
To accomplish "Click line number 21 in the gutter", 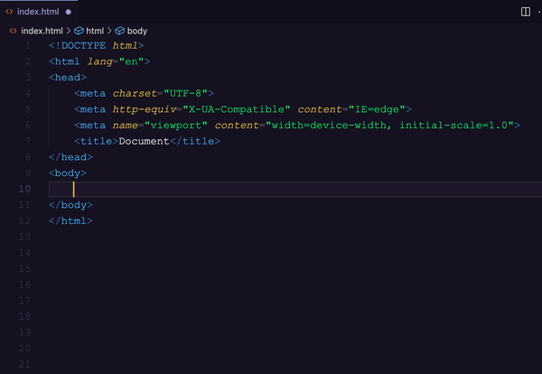I will click(25, 364).
